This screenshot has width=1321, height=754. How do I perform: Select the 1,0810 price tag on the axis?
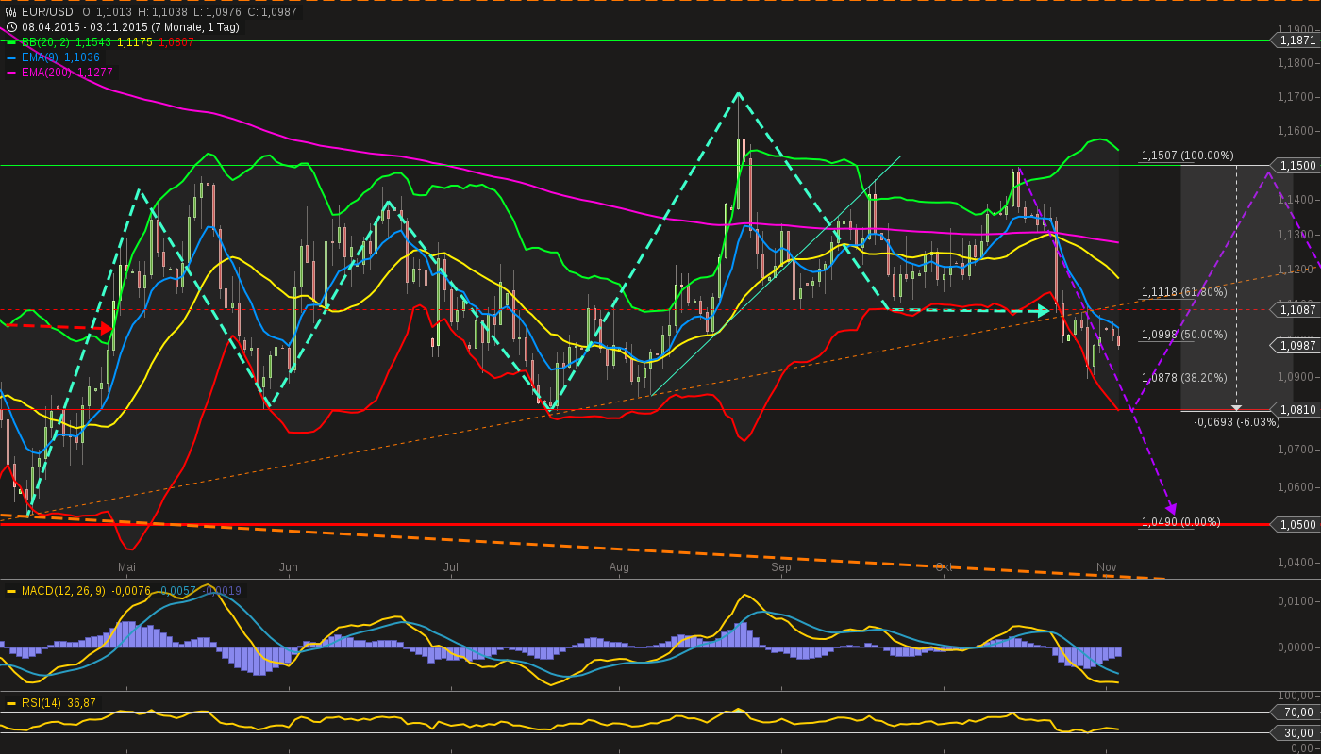click(1297, 410)
